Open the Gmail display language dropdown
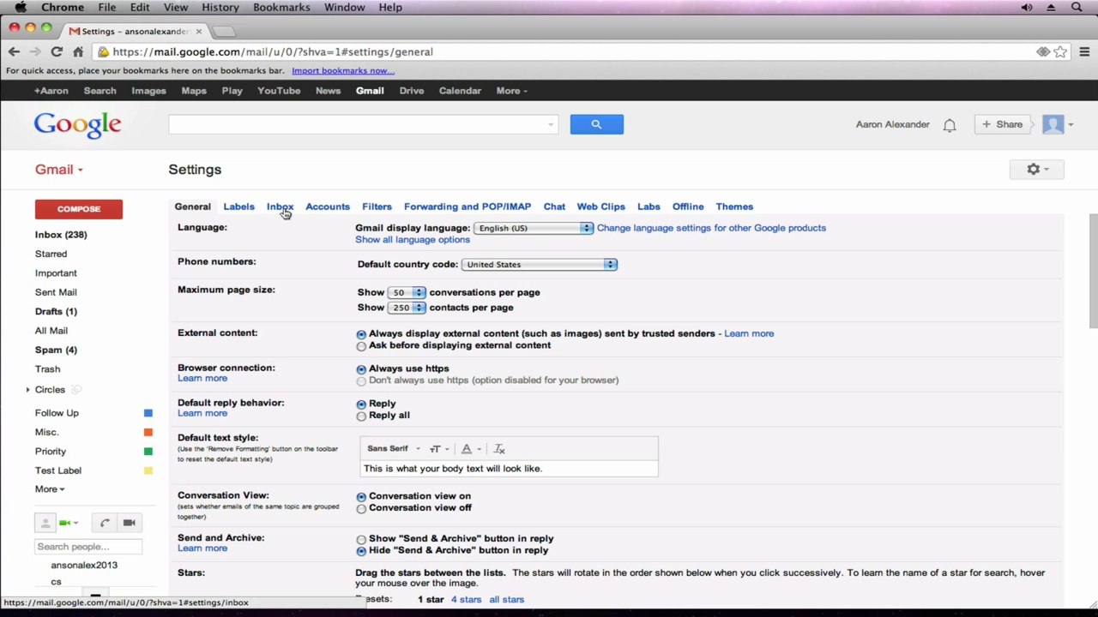Image resolution: width=1098 pixels, height=617 pixels. [533, 228]
